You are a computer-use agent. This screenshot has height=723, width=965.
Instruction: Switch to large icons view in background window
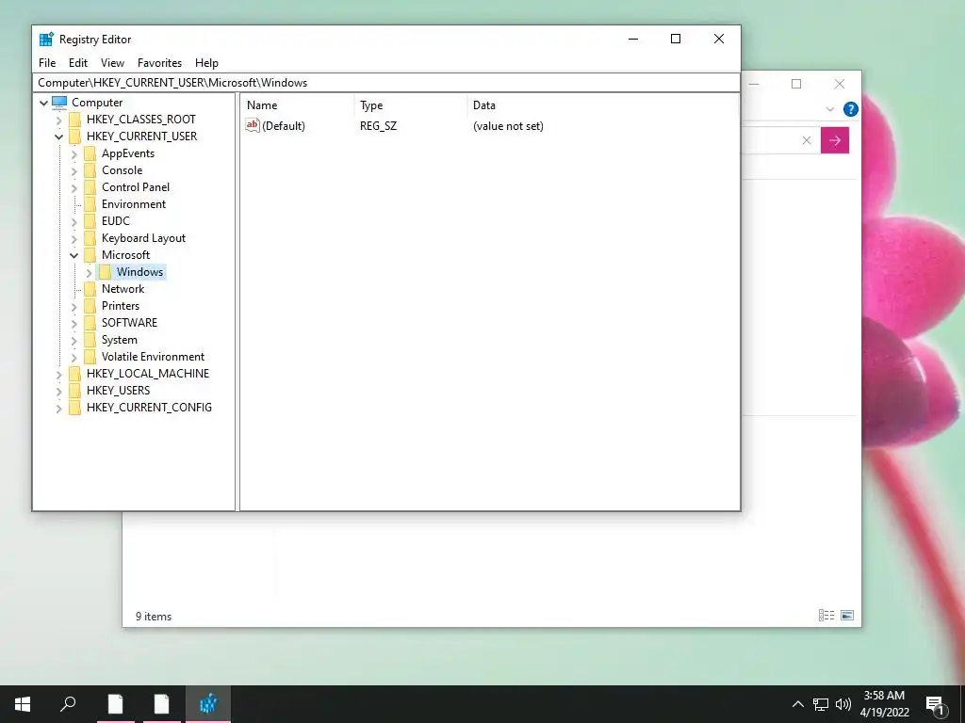[847, 615]
